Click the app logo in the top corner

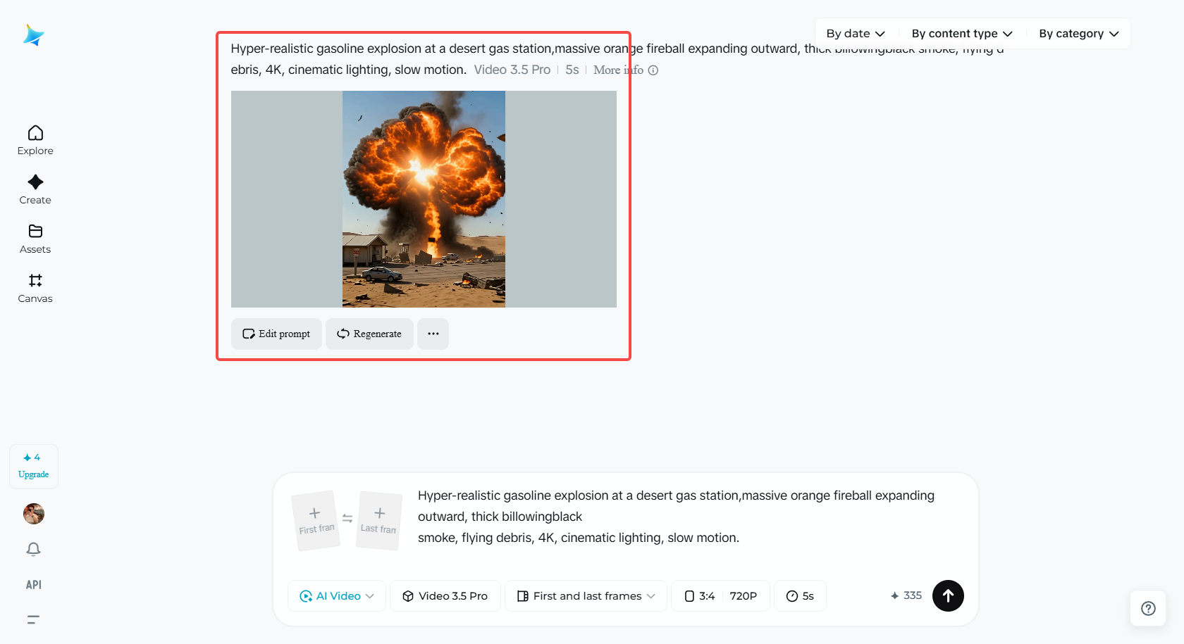pyautogui.click(x=33, y=35)
